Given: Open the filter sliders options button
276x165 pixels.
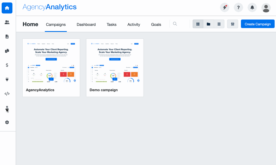Looking at the screenshot, I should [233, 24].
